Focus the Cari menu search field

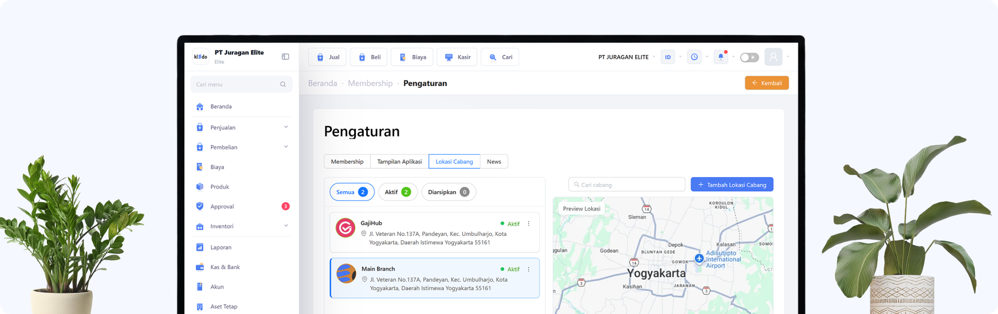click(x=241, y=84)
